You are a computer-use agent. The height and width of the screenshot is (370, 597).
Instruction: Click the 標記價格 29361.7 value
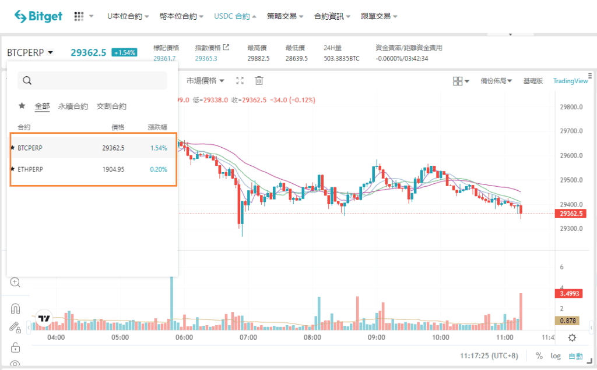pos(164,59)
